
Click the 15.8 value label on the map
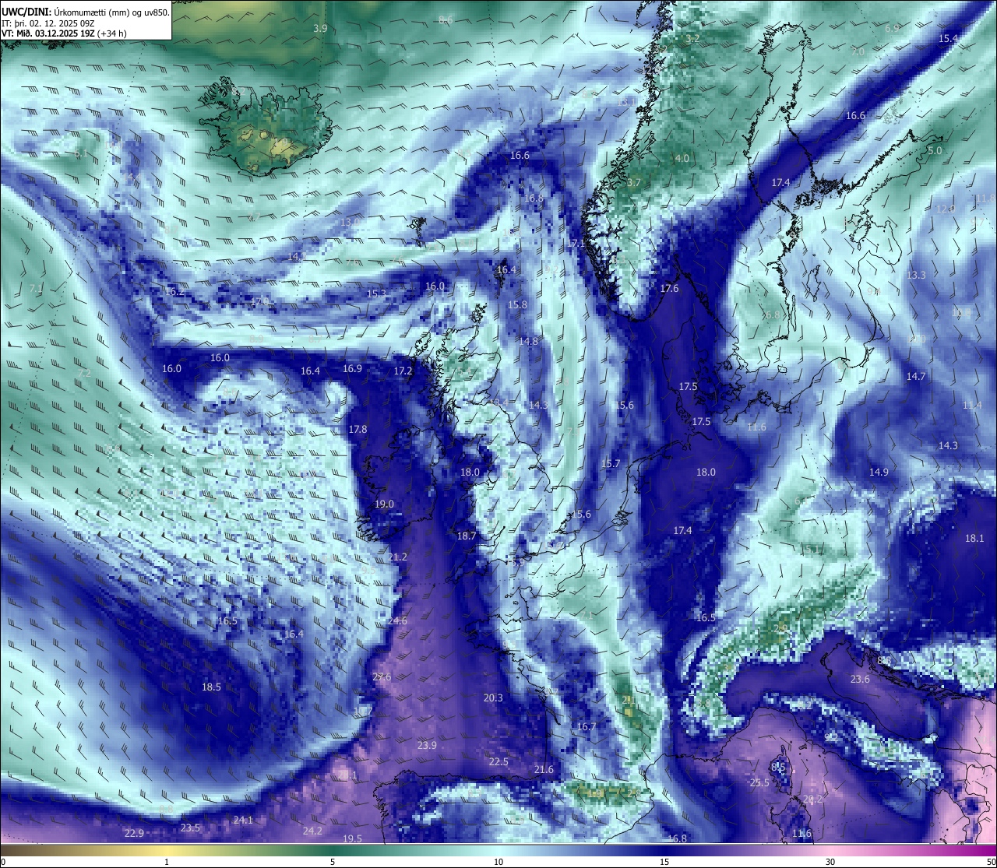tap(517, 305)
